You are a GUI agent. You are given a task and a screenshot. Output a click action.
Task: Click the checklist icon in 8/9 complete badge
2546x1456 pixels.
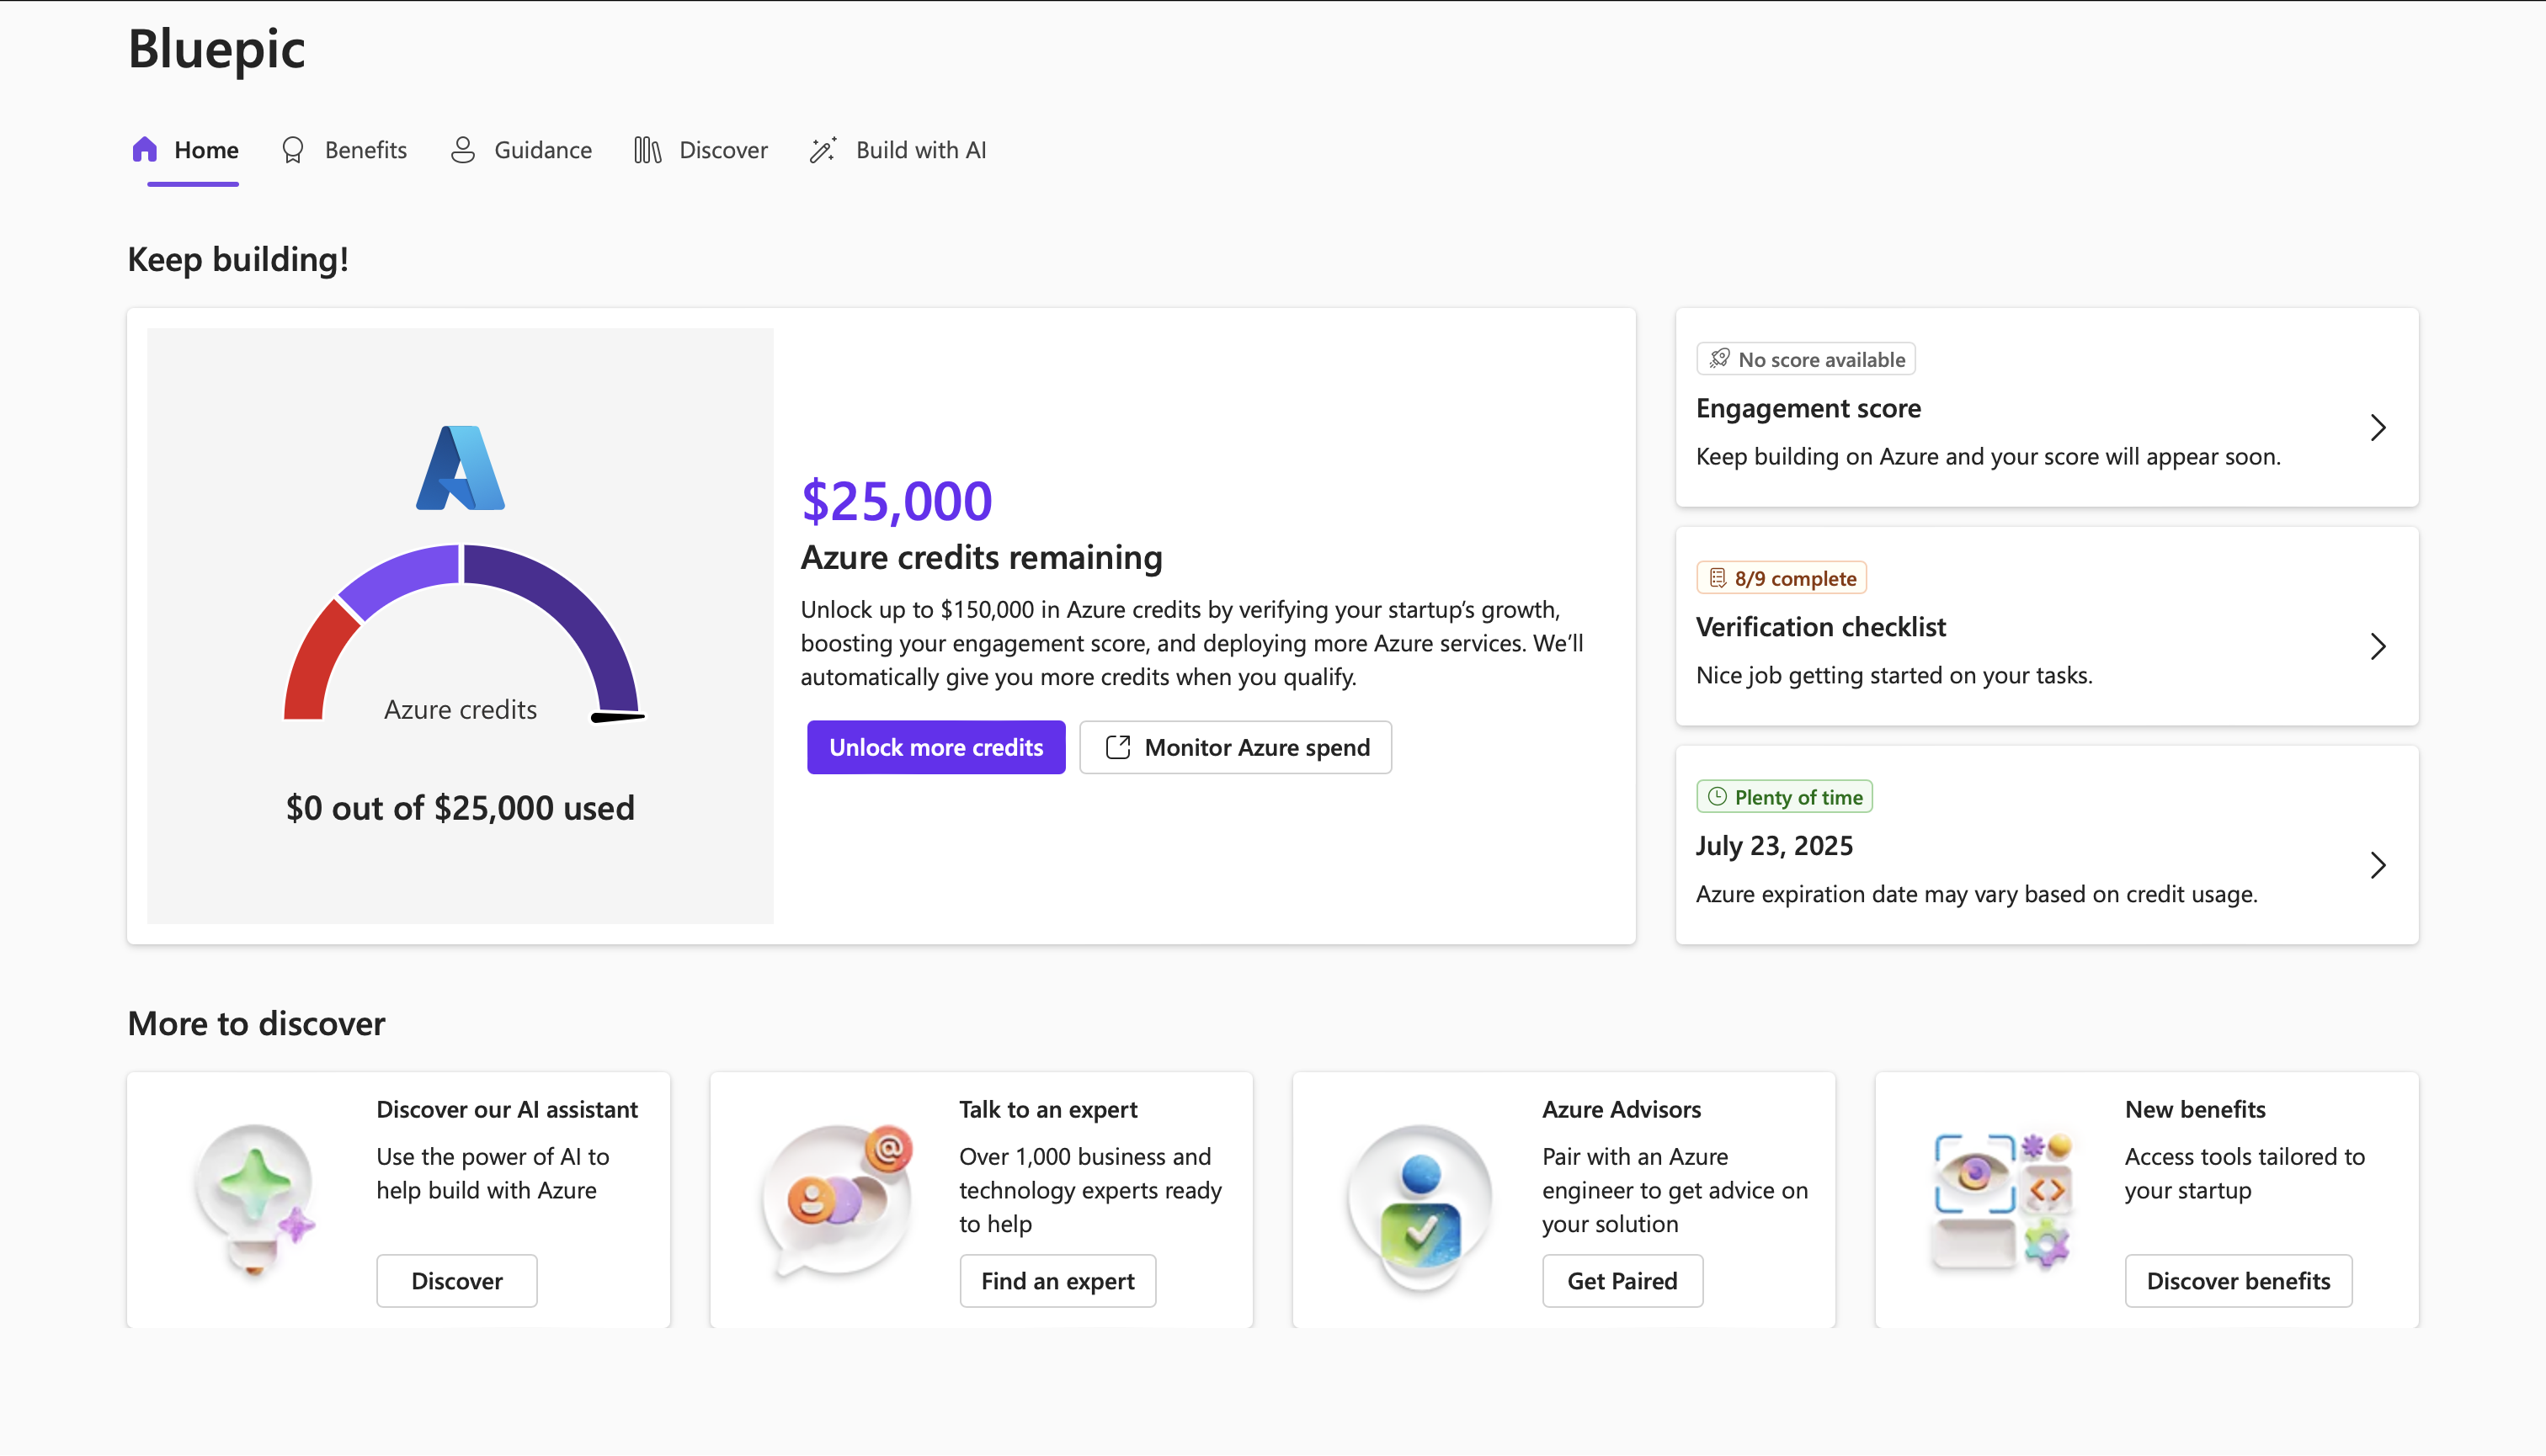(1718, 578)
